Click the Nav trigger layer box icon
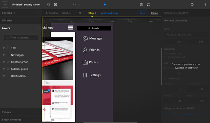 click(x=8, y=55)
